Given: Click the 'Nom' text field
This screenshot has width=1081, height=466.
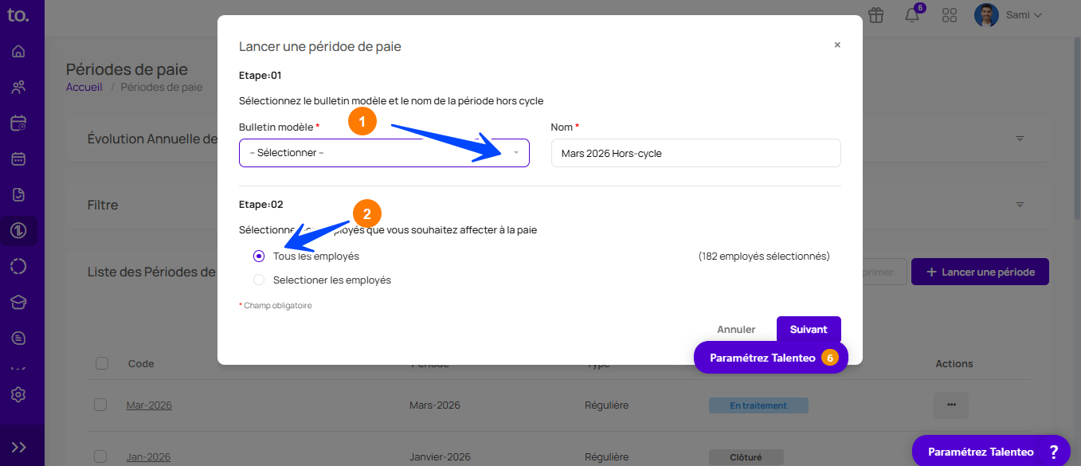Looking at the screenshot, I should [695, 153].
